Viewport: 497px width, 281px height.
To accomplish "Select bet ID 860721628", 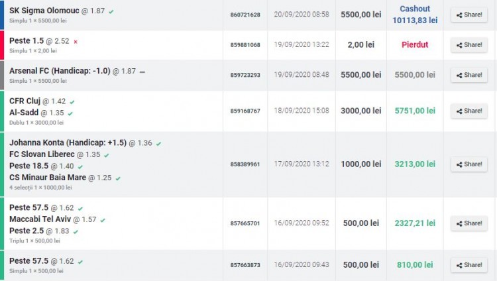I will click(x=245, y=15).
